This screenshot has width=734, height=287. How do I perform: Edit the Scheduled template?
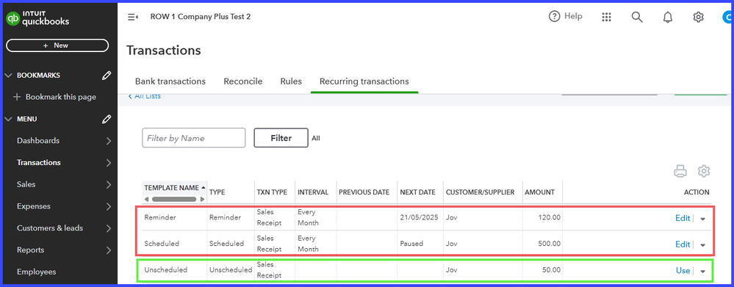[683, 244]
